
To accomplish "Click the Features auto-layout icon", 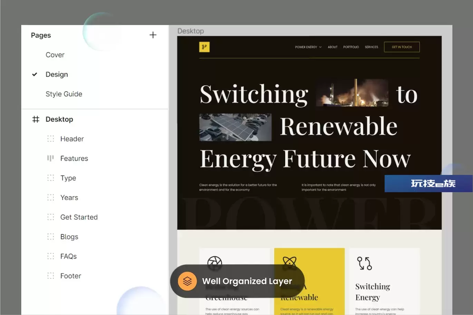I will [x=51, y=158].
